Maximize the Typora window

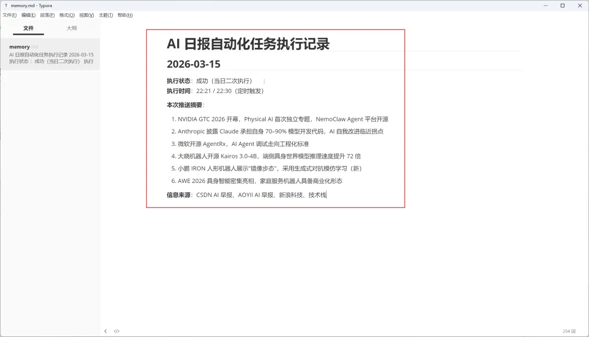(x=563, y=5)
